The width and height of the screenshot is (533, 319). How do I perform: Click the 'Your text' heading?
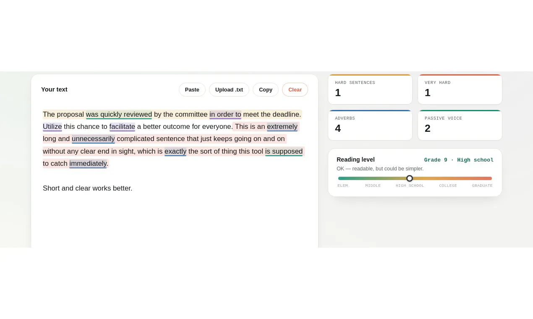click(54, 89)
